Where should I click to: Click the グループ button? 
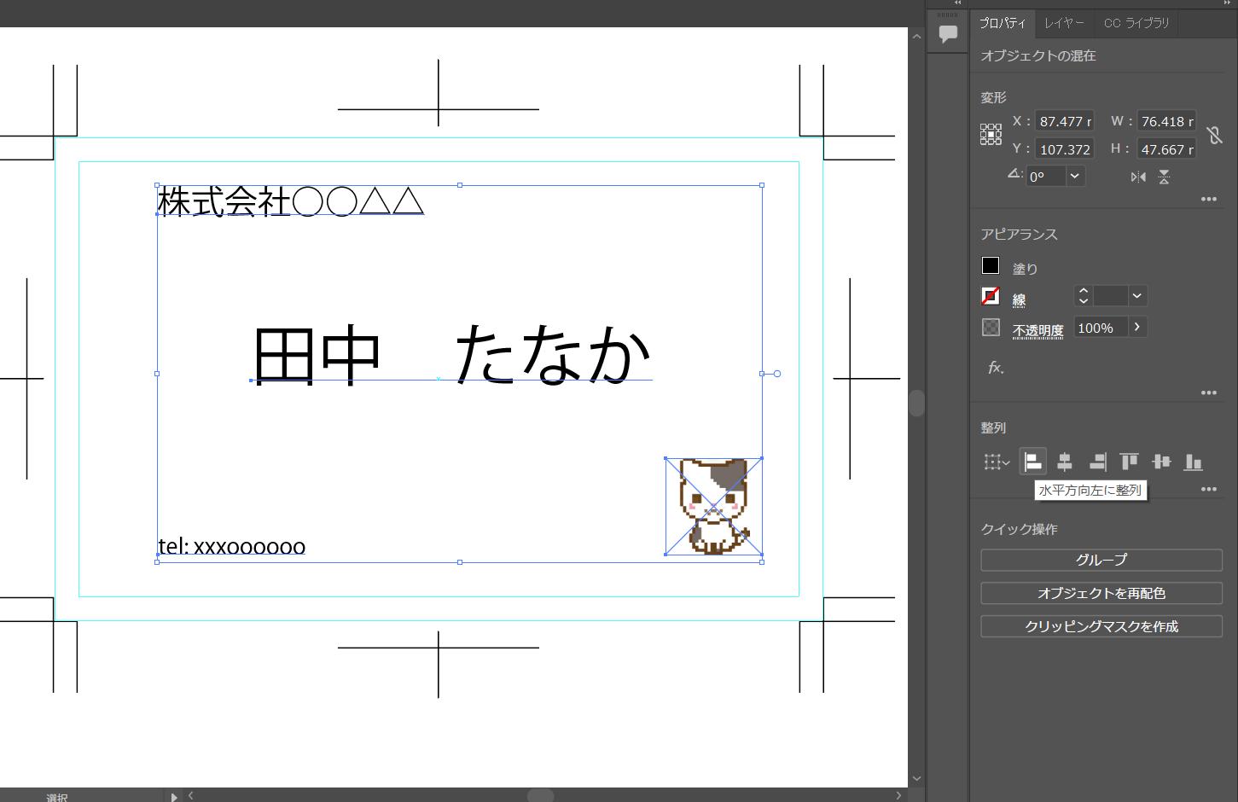click(1101, 560)
